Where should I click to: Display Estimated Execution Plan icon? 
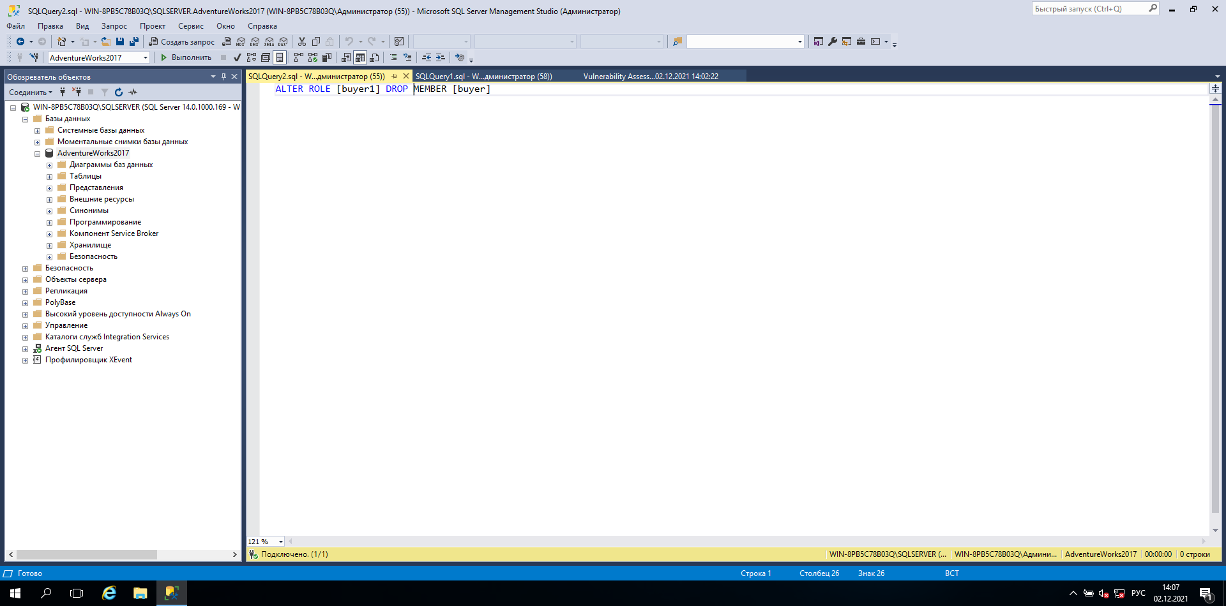pyautogui.click(x=252, y=57)
